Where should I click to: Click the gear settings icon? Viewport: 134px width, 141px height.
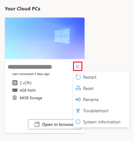78,67
